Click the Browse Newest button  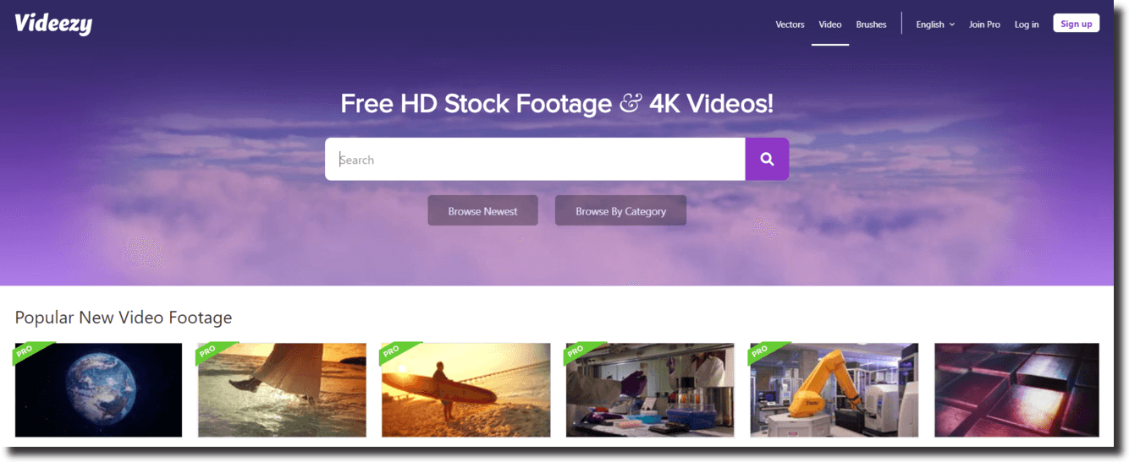pyautogui.click(x=482, y=211)
